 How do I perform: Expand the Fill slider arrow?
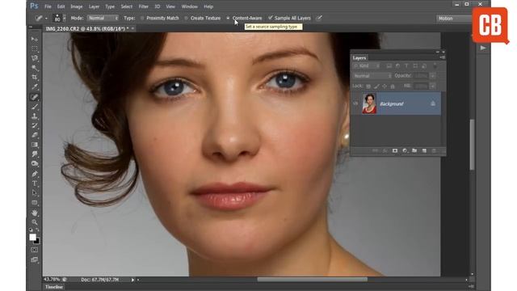(433, 86)
